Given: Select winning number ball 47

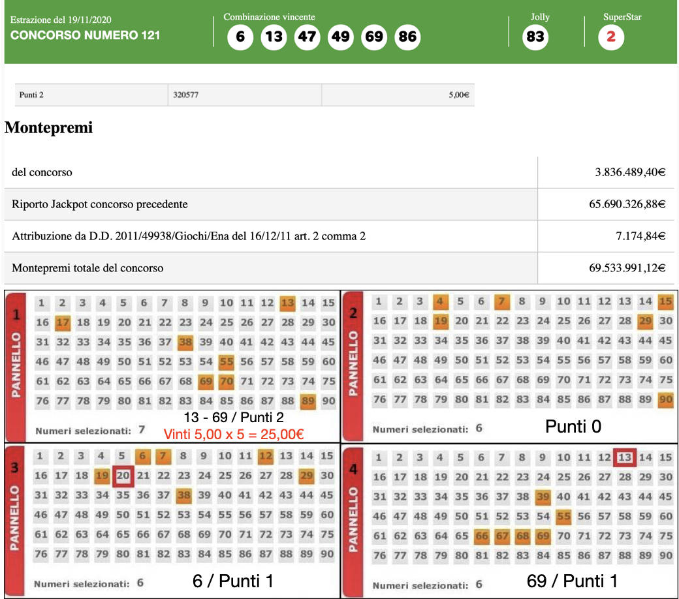Looking at the screenshot, I should coord(307,37).
